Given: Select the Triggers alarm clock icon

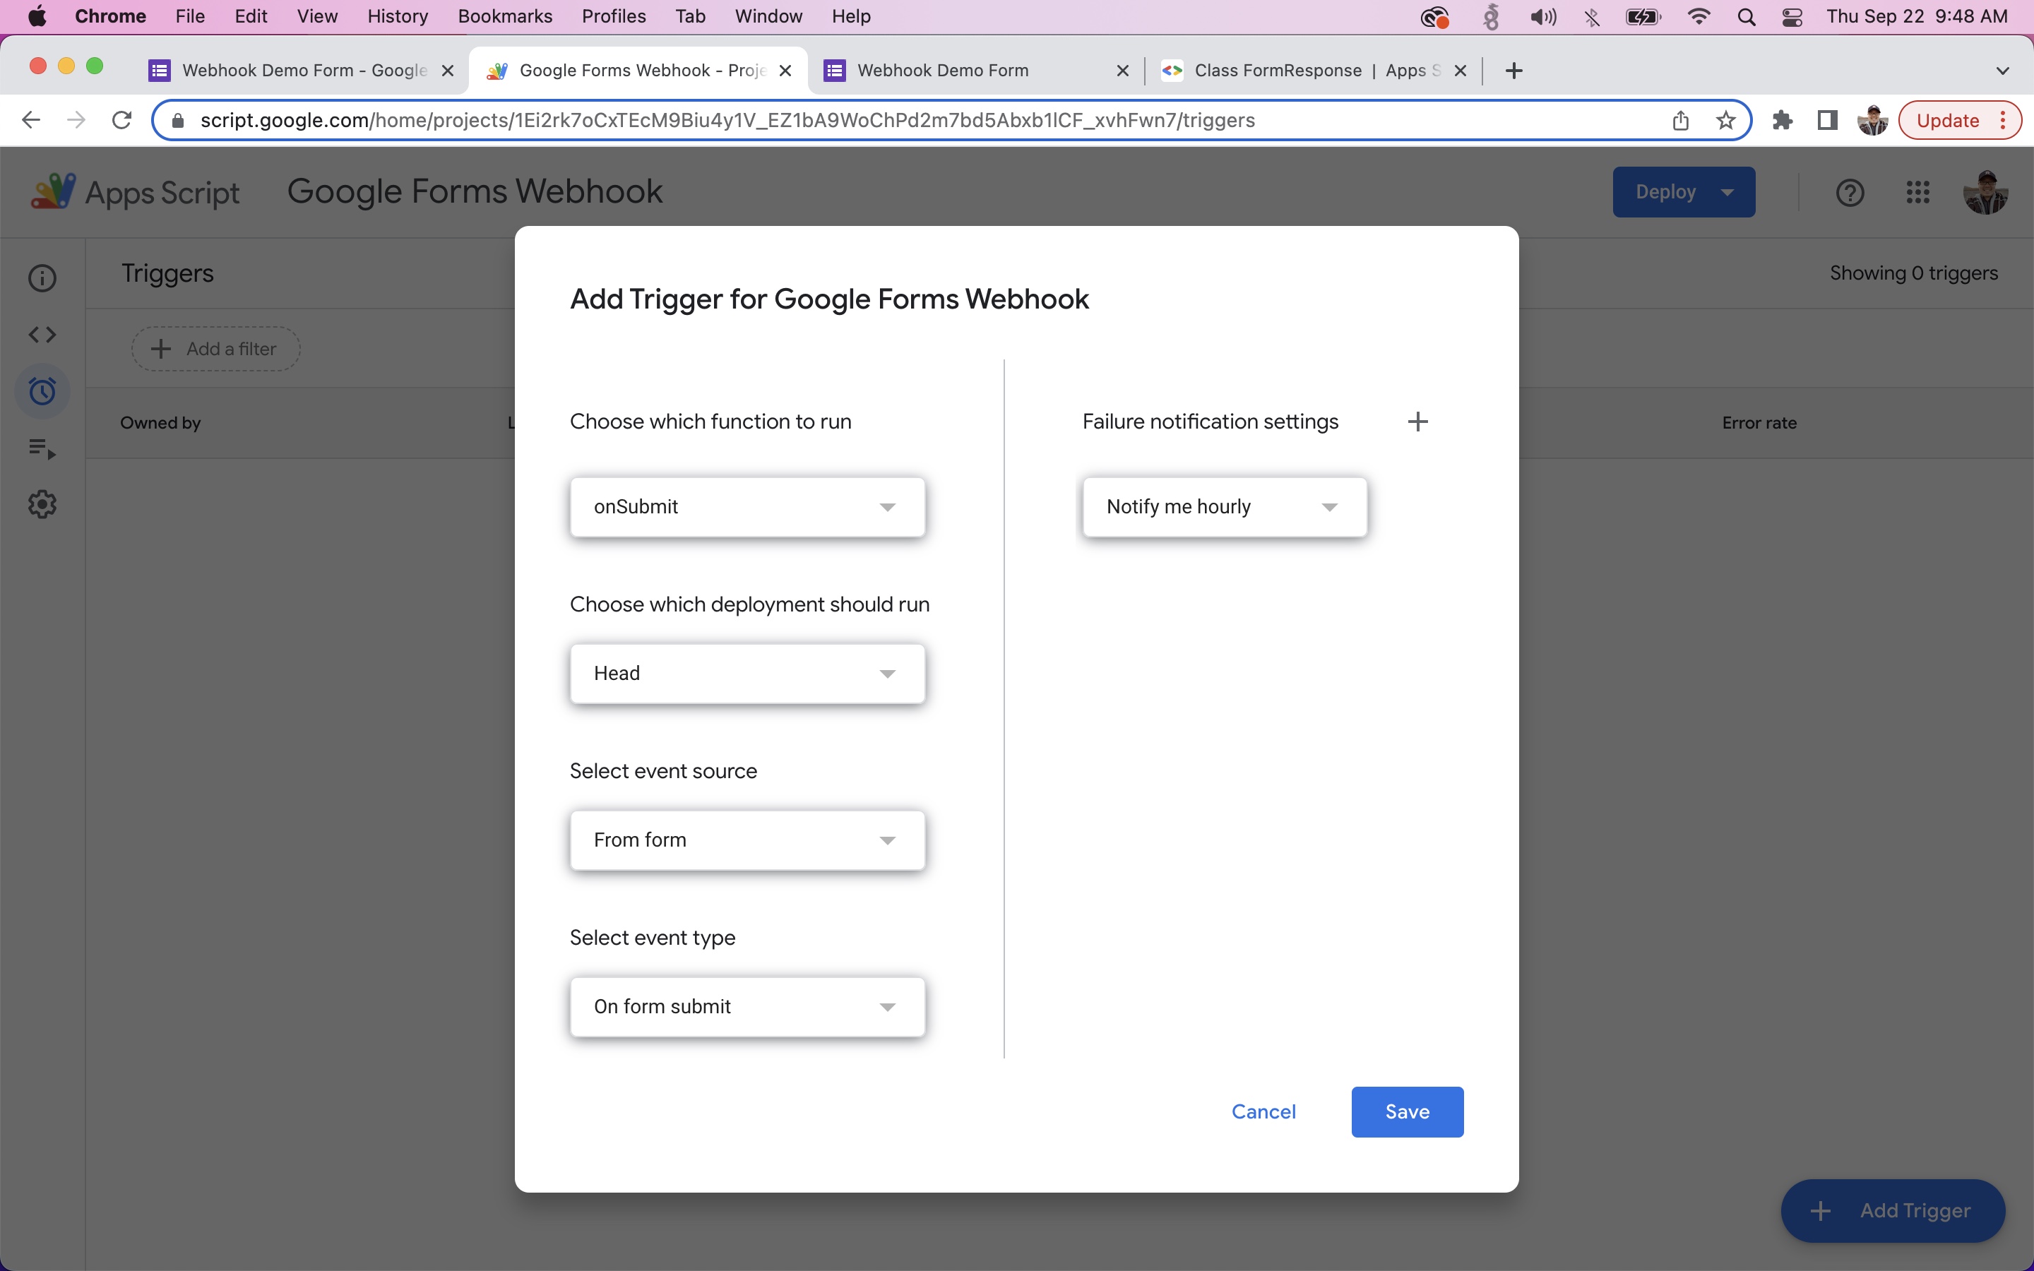Looking at the screenshot, I should click(42, 392).
